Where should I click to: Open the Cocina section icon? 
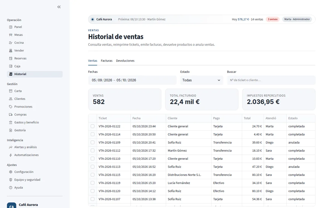point(11,43)
